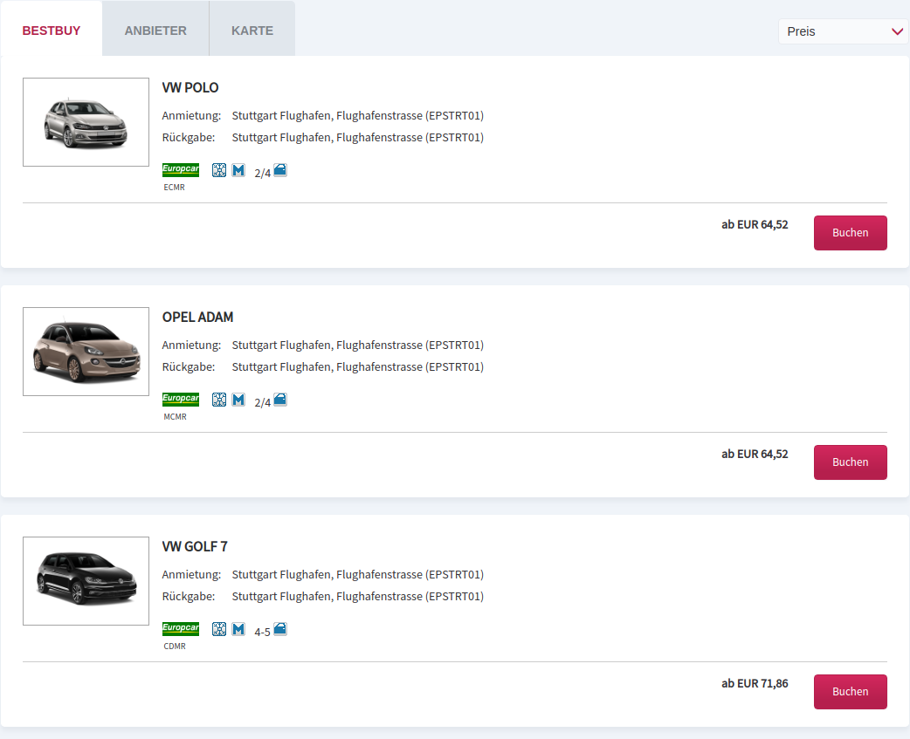
Task: Click the Europcar logo on VW Polo
Action: [x=181, y=170]
